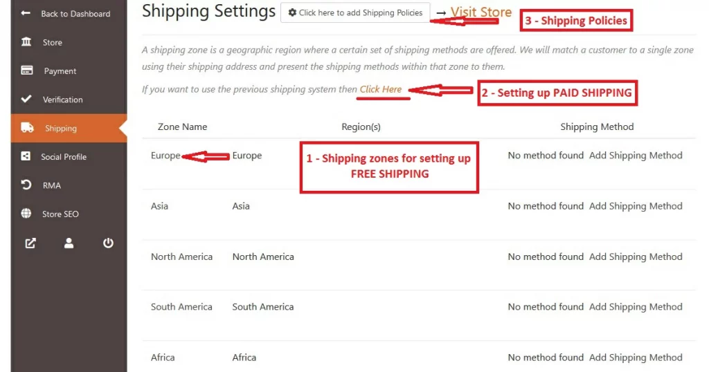Select the RMA undo arrow icon
709x372 pixels.
tap(26, 185)
